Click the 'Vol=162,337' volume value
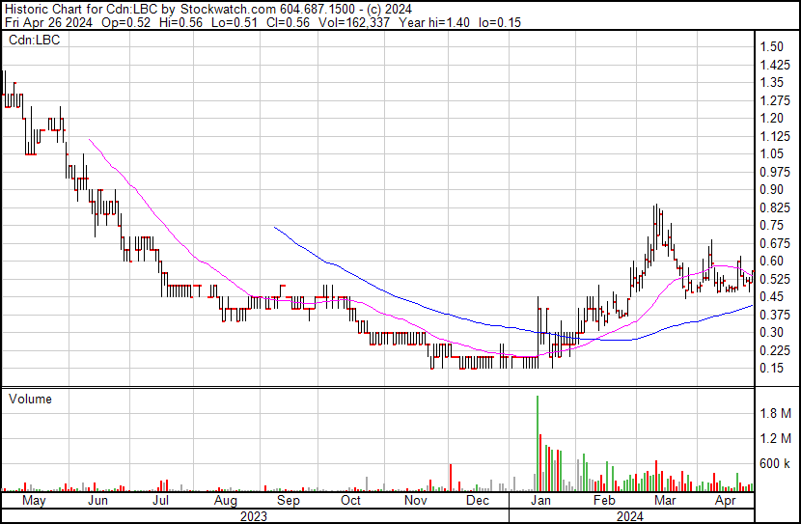This screenshot has width=801, height=524. pos(354,22)
